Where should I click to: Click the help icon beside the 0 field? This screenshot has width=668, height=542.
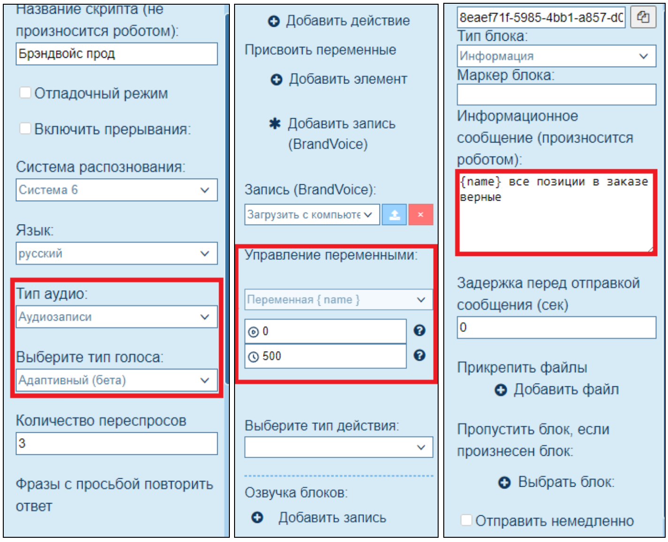[419, 331]
